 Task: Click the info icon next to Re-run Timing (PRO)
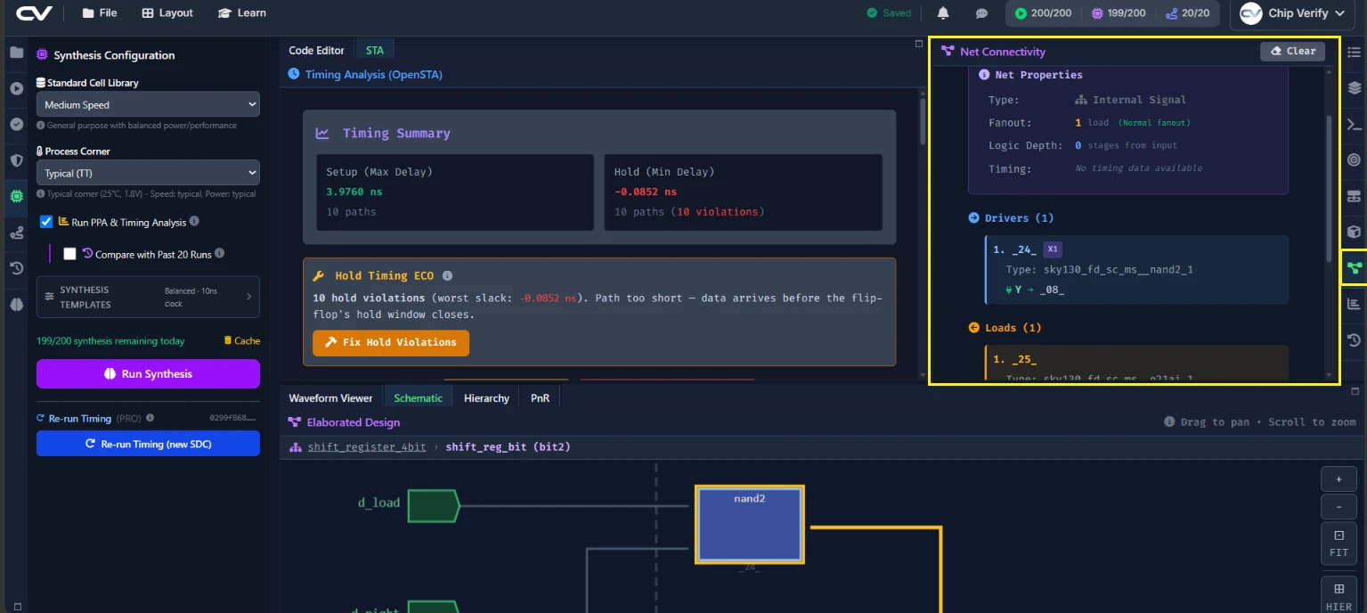click(x=150, y=418)
